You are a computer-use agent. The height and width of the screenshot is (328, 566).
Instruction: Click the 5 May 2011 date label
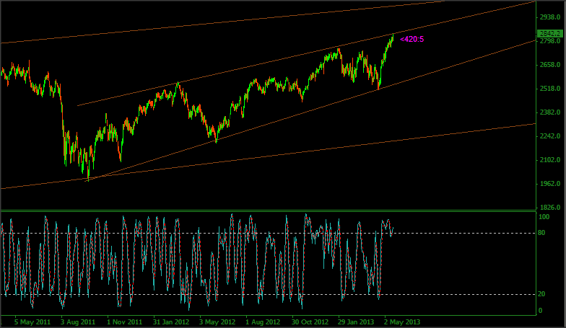[31, 322]
